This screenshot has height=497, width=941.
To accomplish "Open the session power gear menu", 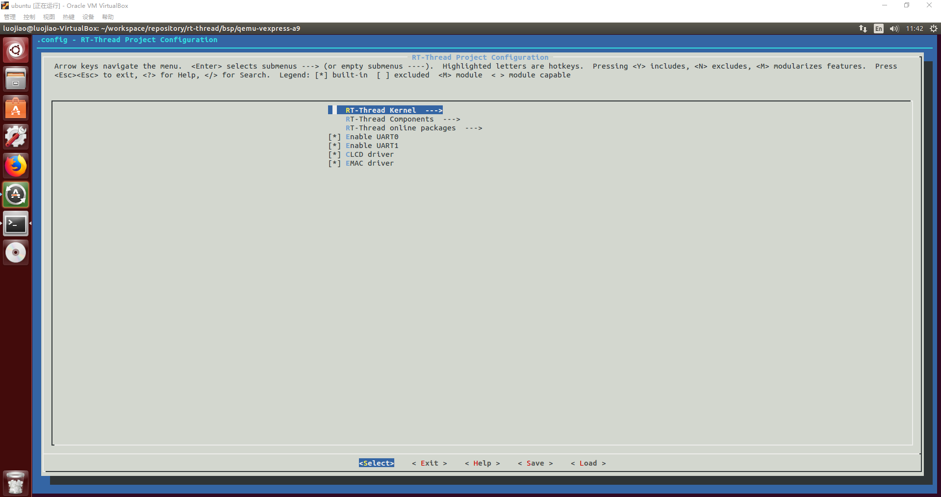I will coord(933,28).
